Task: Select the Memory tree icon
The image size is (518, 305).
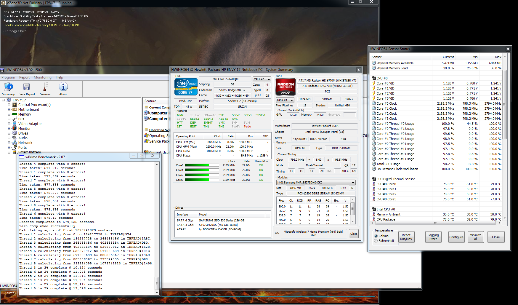Action: 15,114
